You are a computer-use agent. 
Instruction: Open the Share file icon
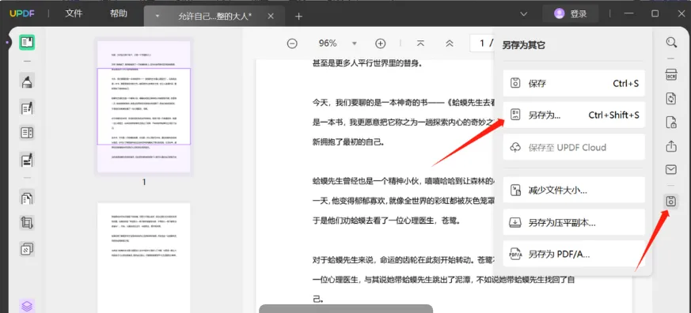point(671,145)
